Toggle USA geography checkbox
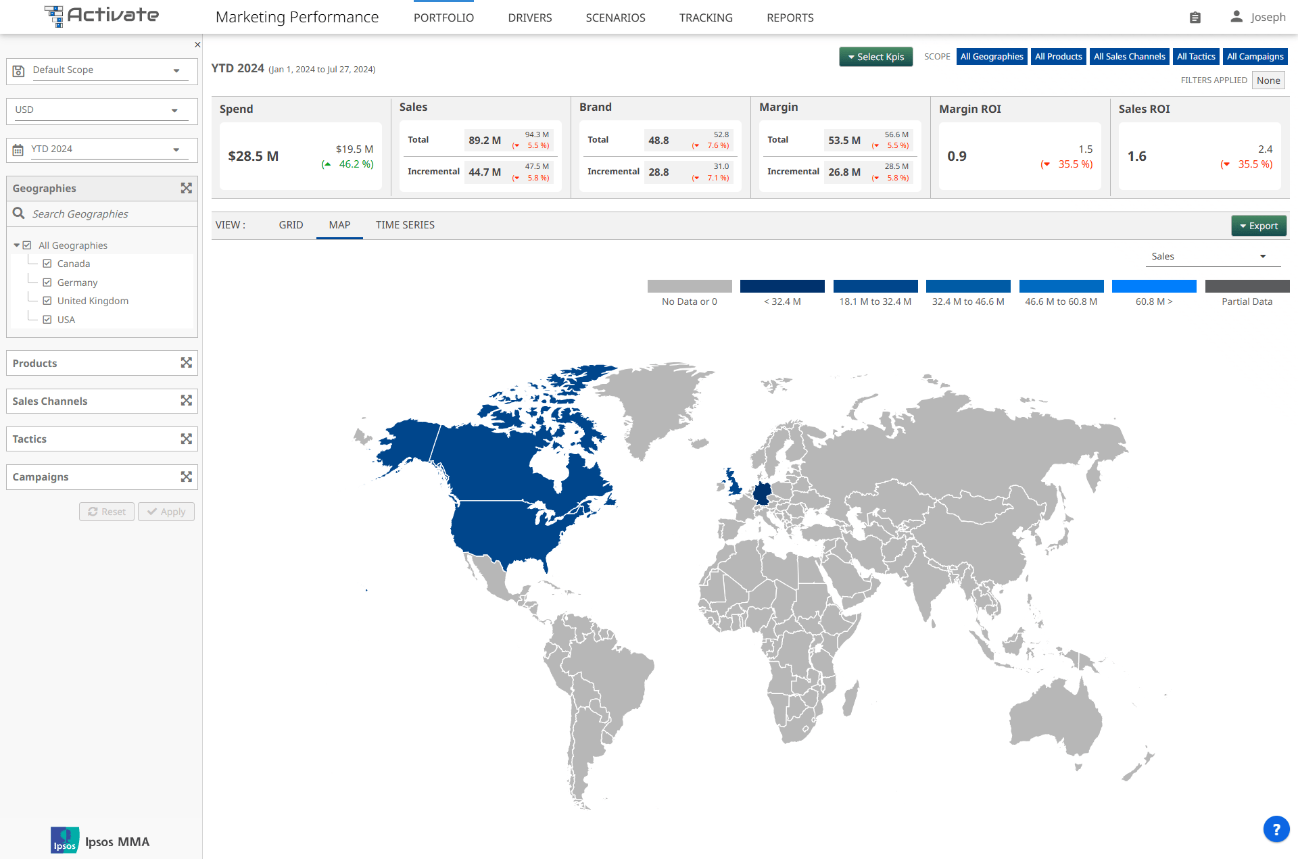The height and width of the screenshot is (859, 1298). [x=47, y=318]
